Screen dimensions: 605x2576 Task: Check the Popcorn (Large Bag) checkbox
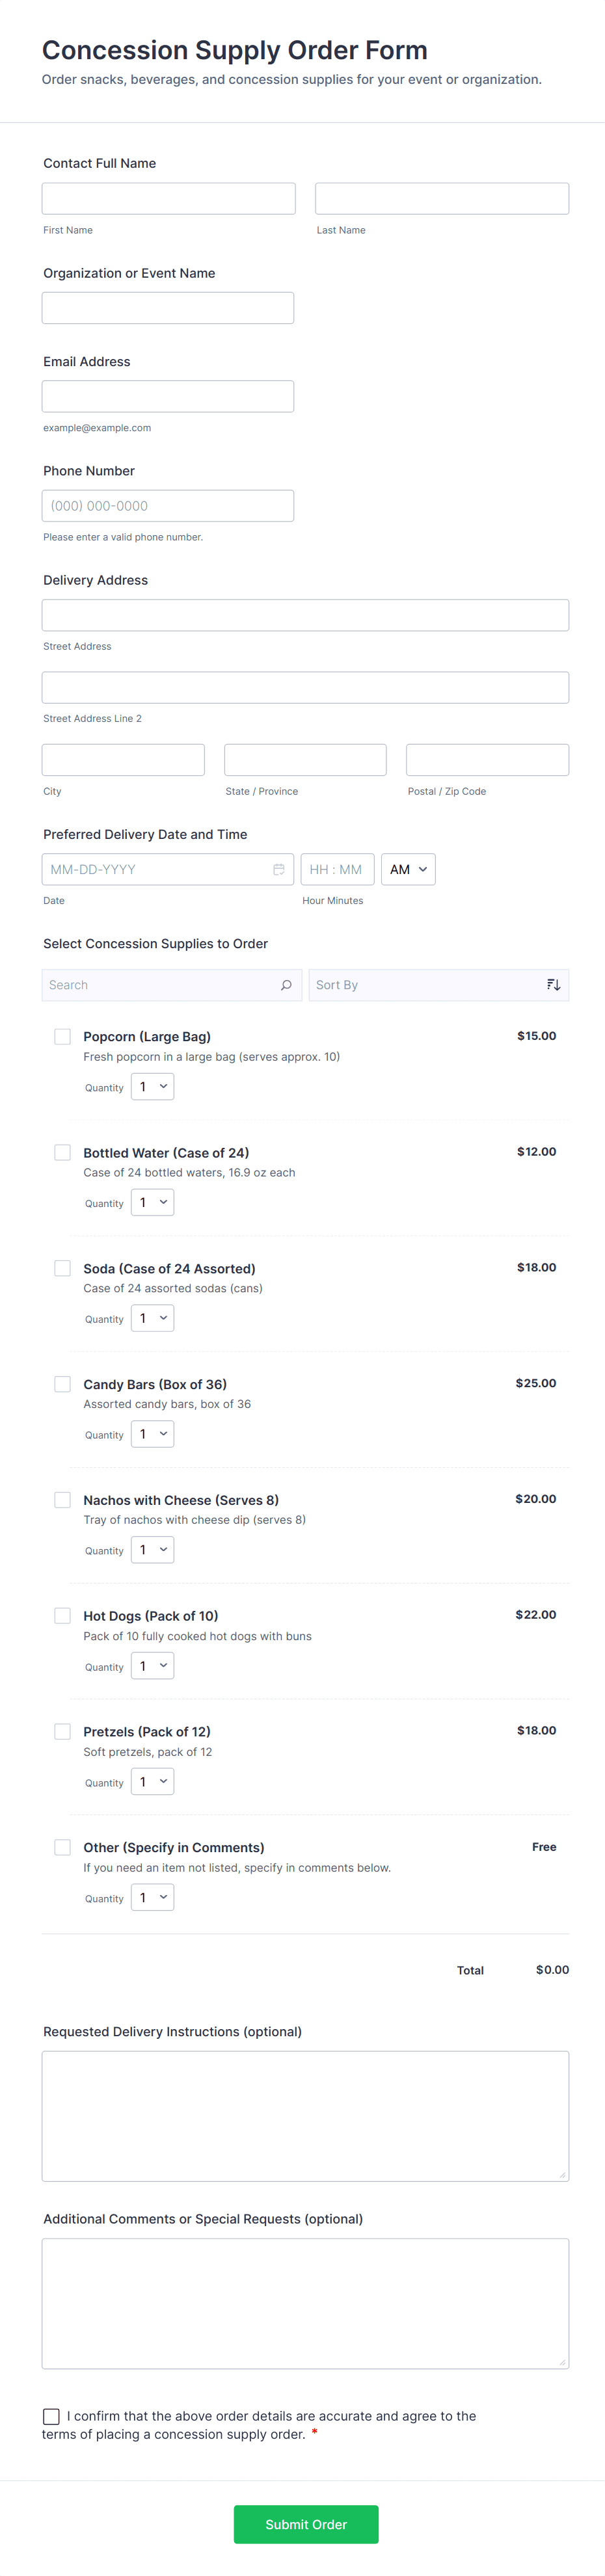click(x=63, y=1037)
